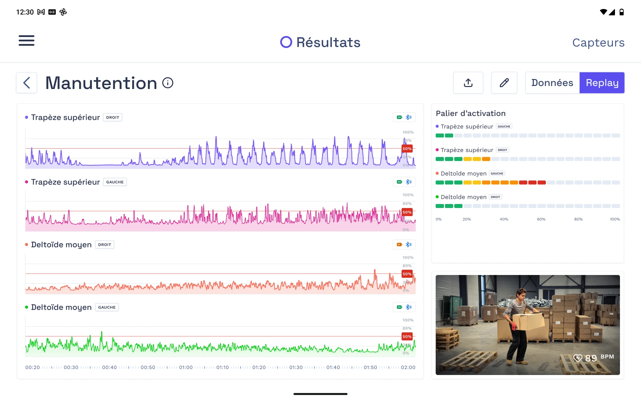641x400 pixels.
Task: Tap the 50% threshold marker on Deltoïde gauche chart
Action: pos(407,337)
